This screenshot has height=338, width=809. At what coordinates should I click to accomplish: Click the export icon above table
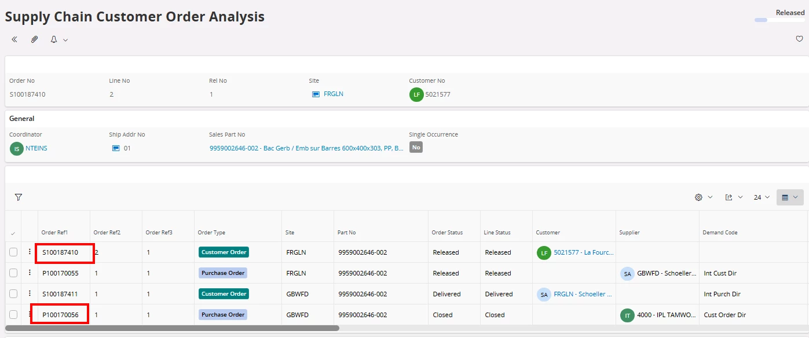pos(729,197)
